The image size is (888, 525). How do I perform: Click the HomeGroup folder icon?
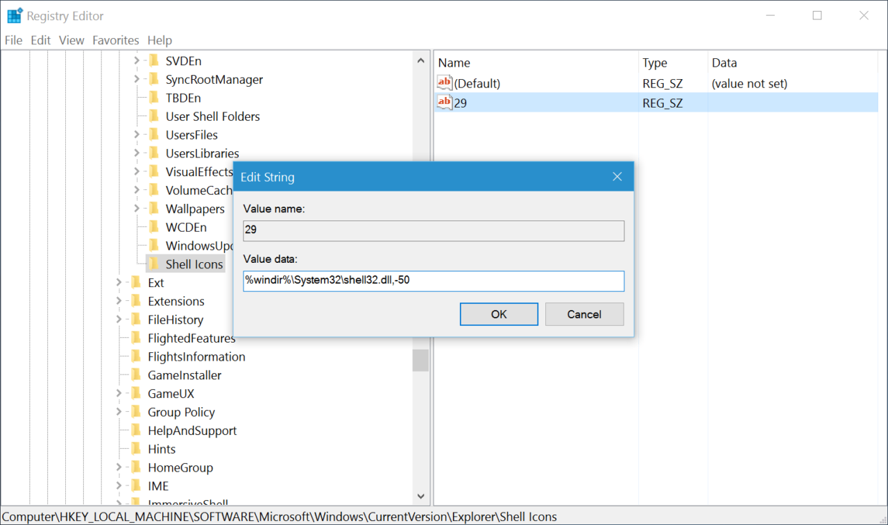pos(138,467)
